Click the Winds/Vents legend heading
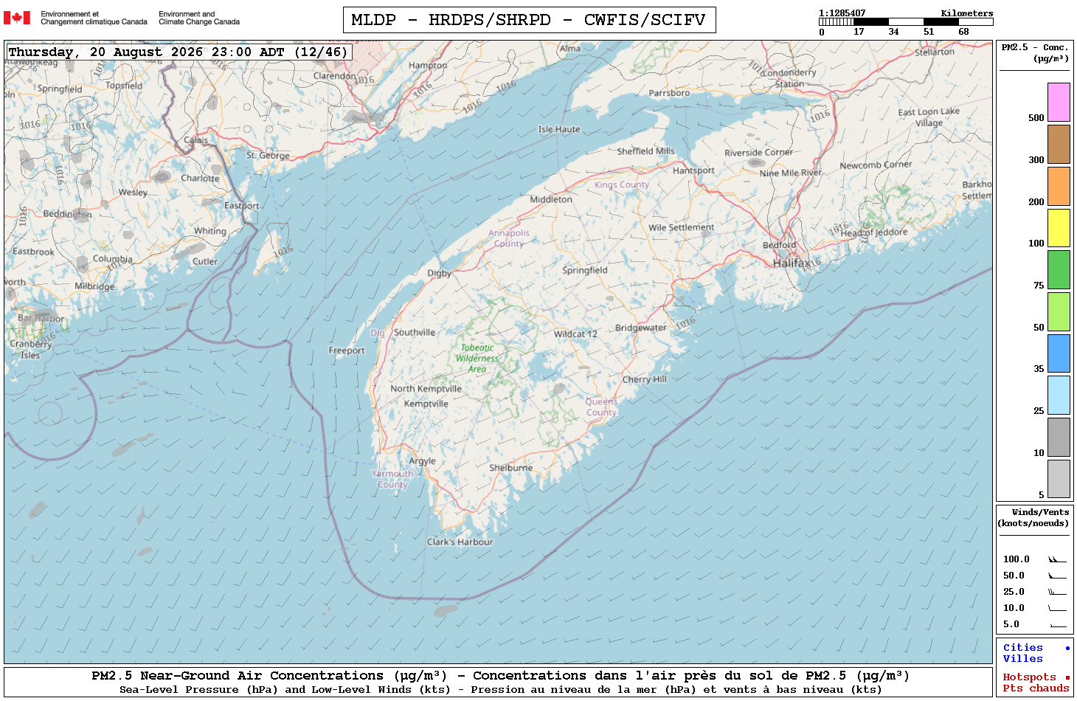The width and height of the screenshot is (1077, 701). (x=1033, y=517)
